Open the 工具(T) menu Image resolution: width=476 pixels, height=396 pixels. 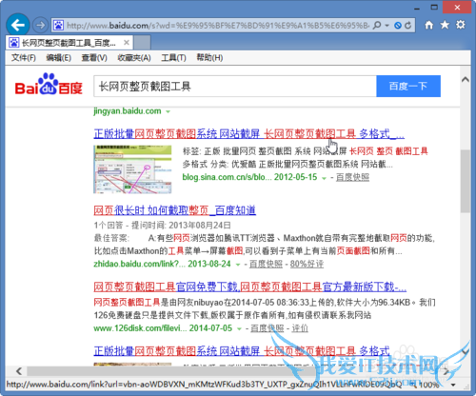coord(173,58)
